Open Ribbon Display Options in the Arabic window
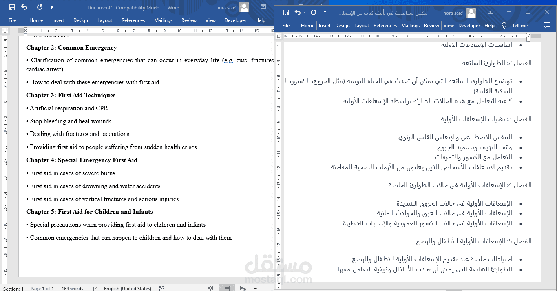This screenshot has height=291, width=557. 490,12
